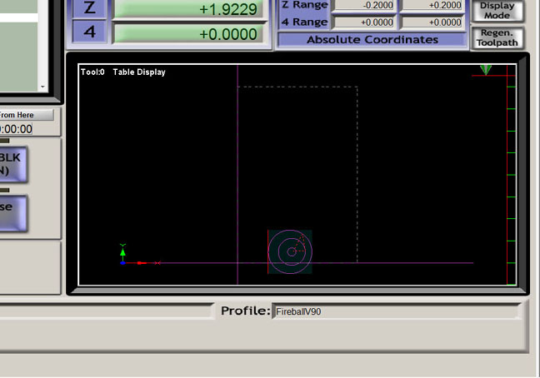Click the Z Range label
Screen dimensions: 540x378
(x=304, y=5)
